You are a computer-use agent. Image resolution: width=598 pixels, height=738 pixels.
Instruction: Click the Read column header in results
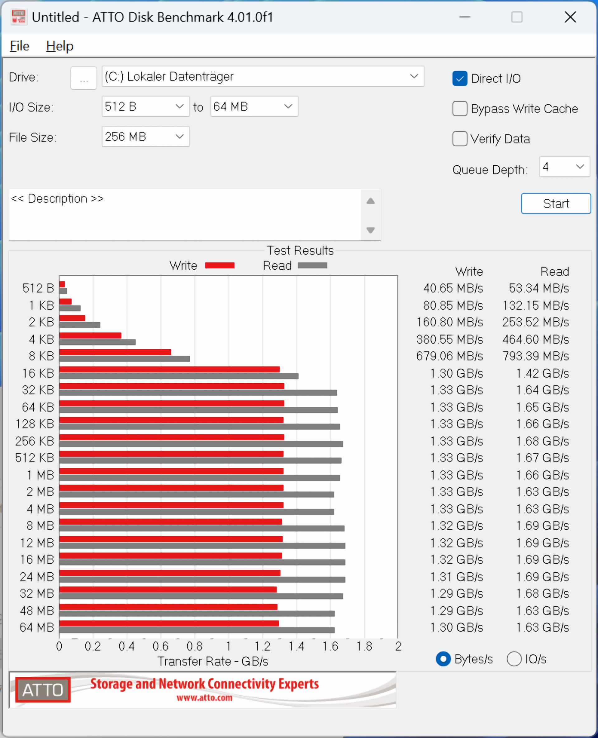(555, 271)
